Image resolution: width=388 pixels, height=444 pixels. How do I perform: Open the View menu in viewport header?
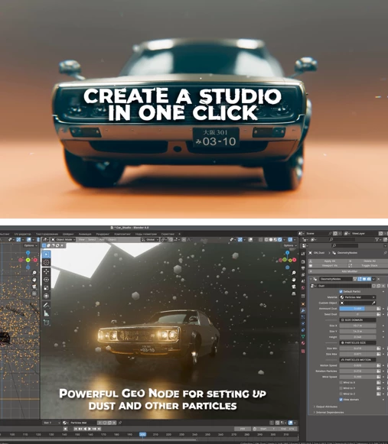click(81, 239)
